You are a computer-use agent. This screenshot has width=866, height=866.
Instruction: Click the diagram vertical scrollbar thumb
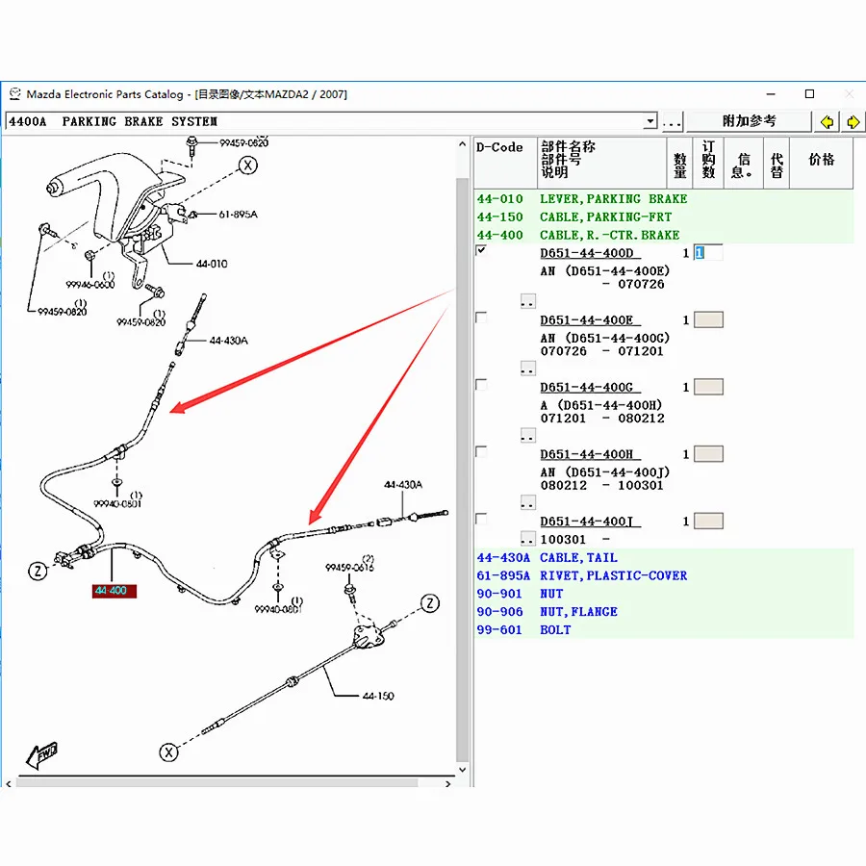(462, 470)
